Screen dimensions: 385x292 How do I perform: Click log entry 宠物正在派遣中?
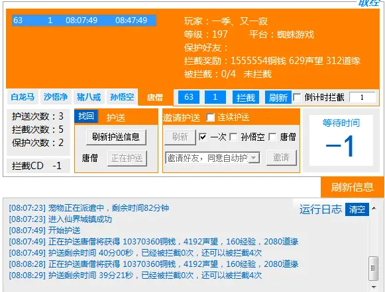tap(89, 208)
